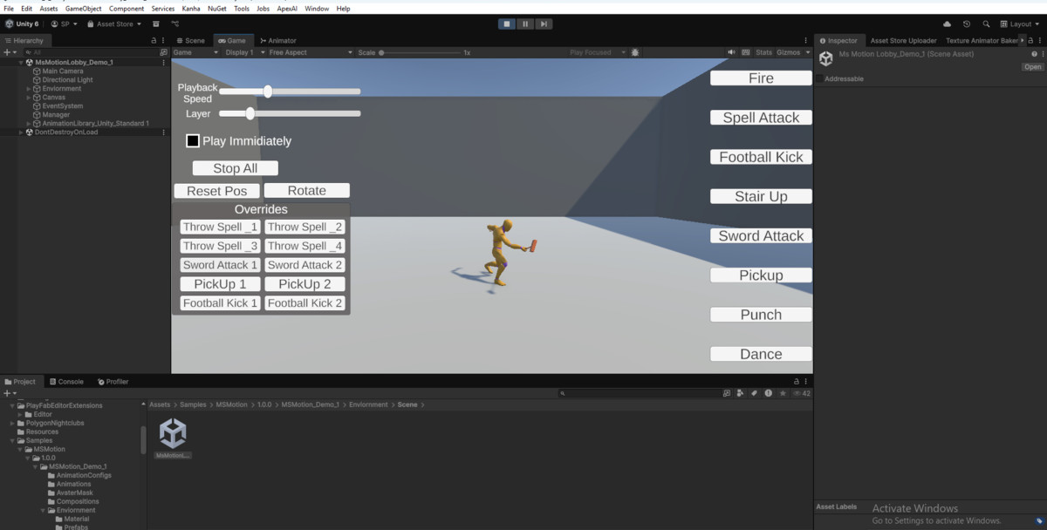Open the Gizmos dropdown arrow
This screenshot has height=530, width=1047.
[808, 52]
